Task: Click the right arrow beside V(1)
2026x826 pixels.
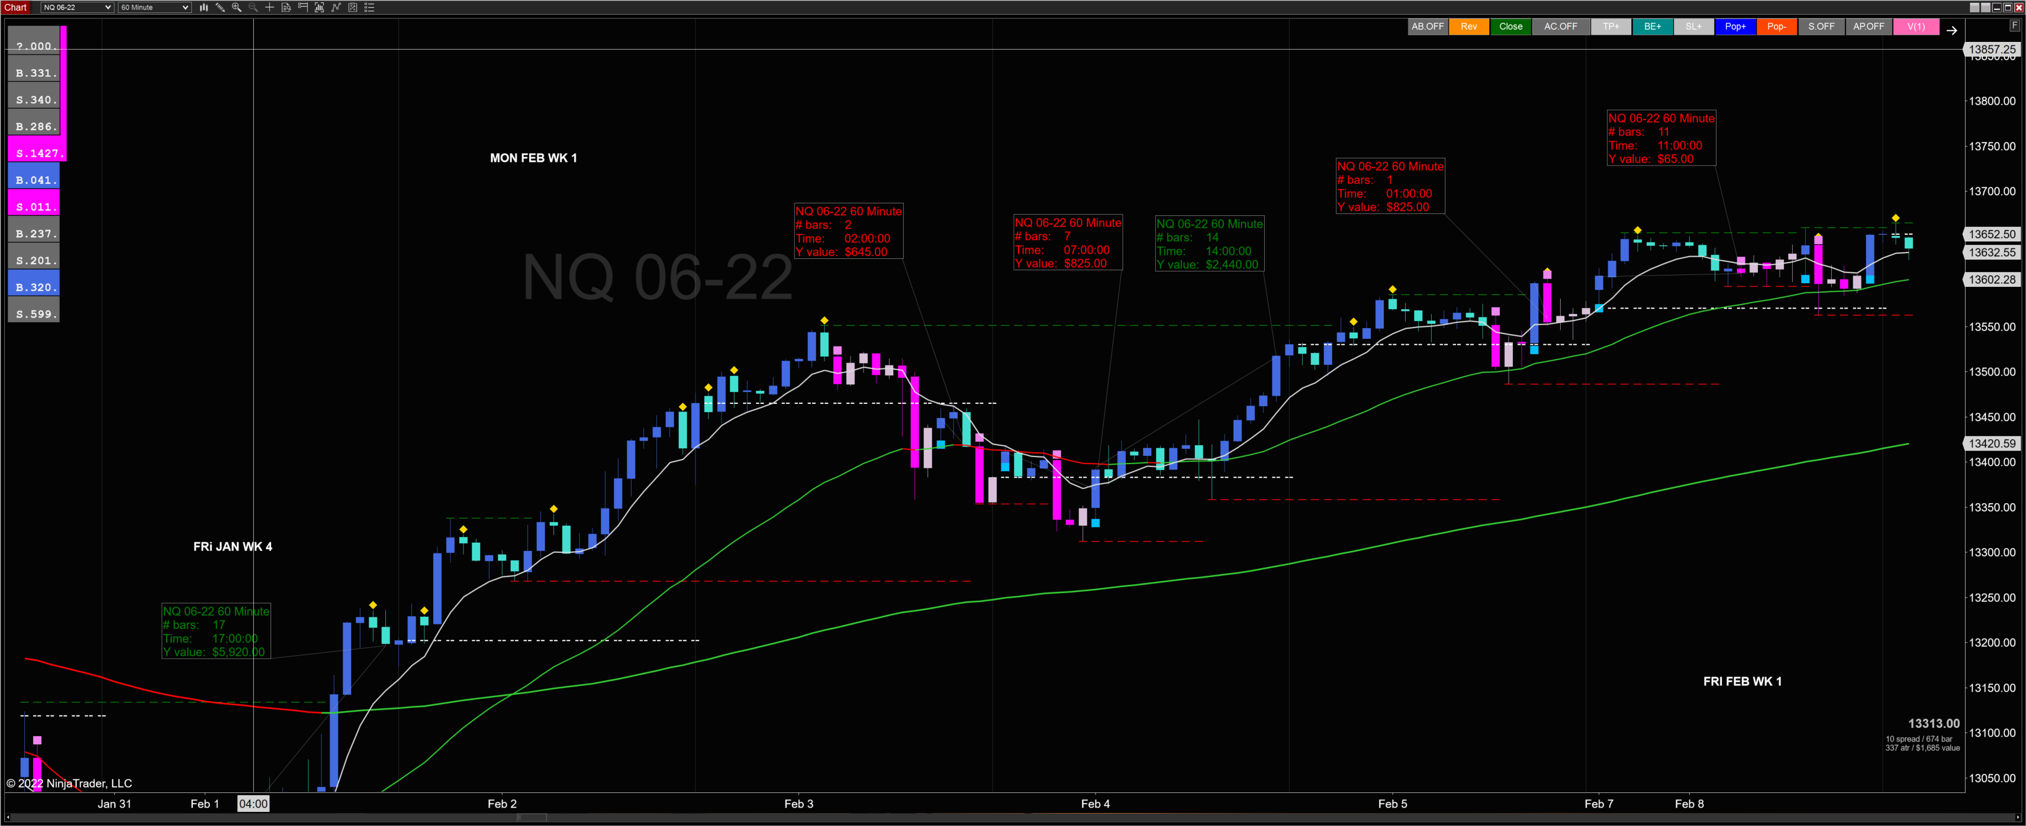Action: click(1952, 31)
